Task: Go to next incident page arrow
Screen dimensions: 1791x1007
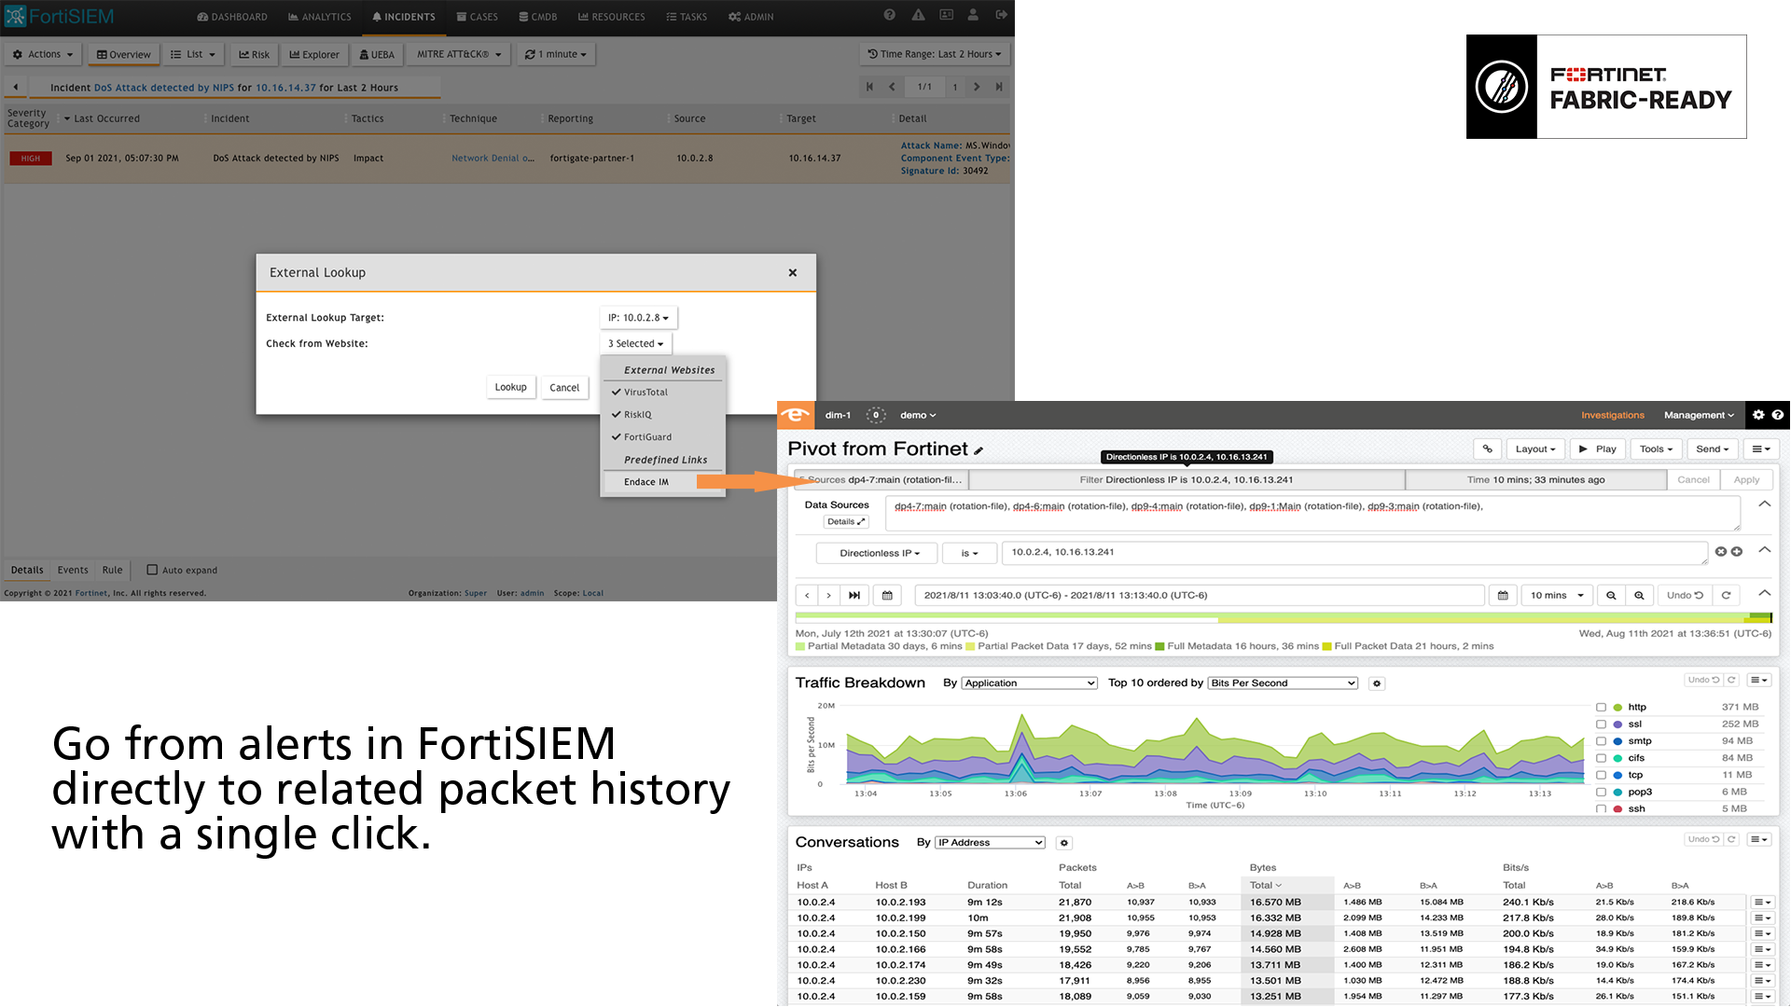Action: (x=977, y=87)
